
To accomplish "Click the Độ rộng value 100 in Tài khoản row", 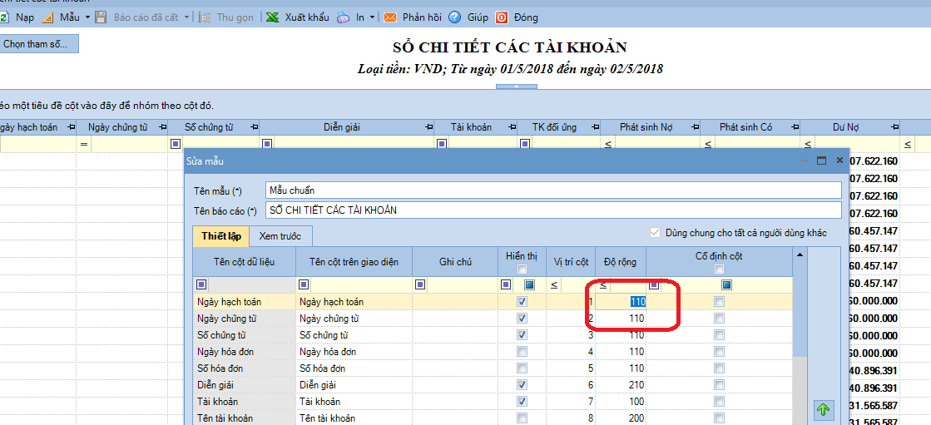I will (636, 401).
